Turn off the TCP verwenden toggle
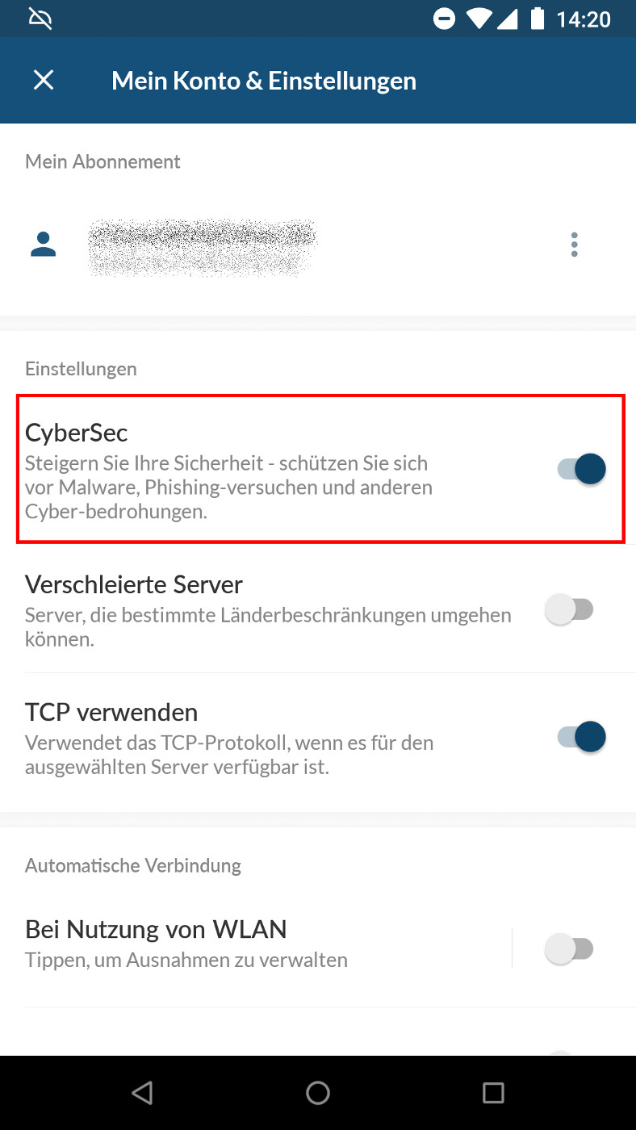This screenshot has height=1130, width=636. coord(581,737)
